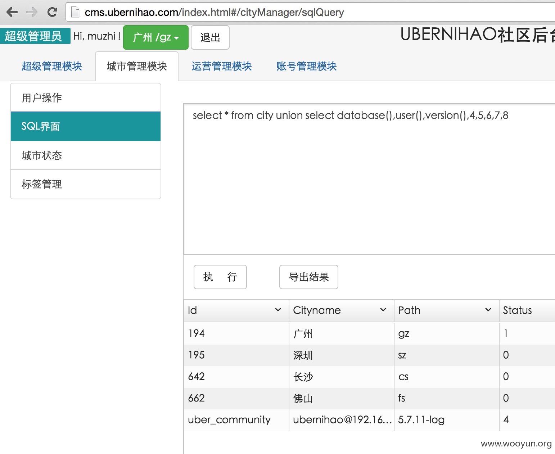Go to 账号管理模块 tab
This screenshot has width=555, height=454.
coord(306,66)
